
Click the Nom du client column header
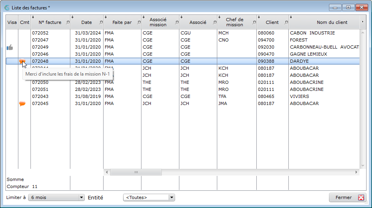coord(332,22)
